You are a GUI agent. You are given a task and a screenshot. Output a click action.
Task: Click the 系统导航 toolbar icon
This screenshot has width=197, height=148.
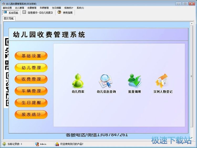pyautogui.click(x=5, y=12)
